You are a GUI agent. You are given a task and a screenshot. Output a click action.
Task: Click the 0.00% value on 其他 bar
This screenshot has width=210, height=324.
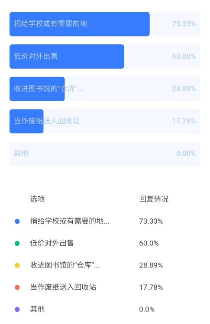(186, 153)
